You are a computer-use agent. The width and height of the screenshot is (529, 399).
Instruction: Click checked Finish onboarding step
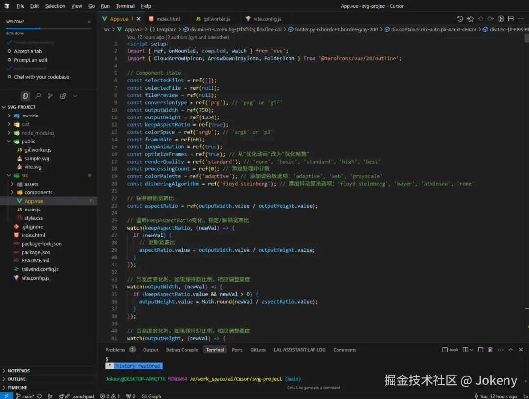(34, 43)
